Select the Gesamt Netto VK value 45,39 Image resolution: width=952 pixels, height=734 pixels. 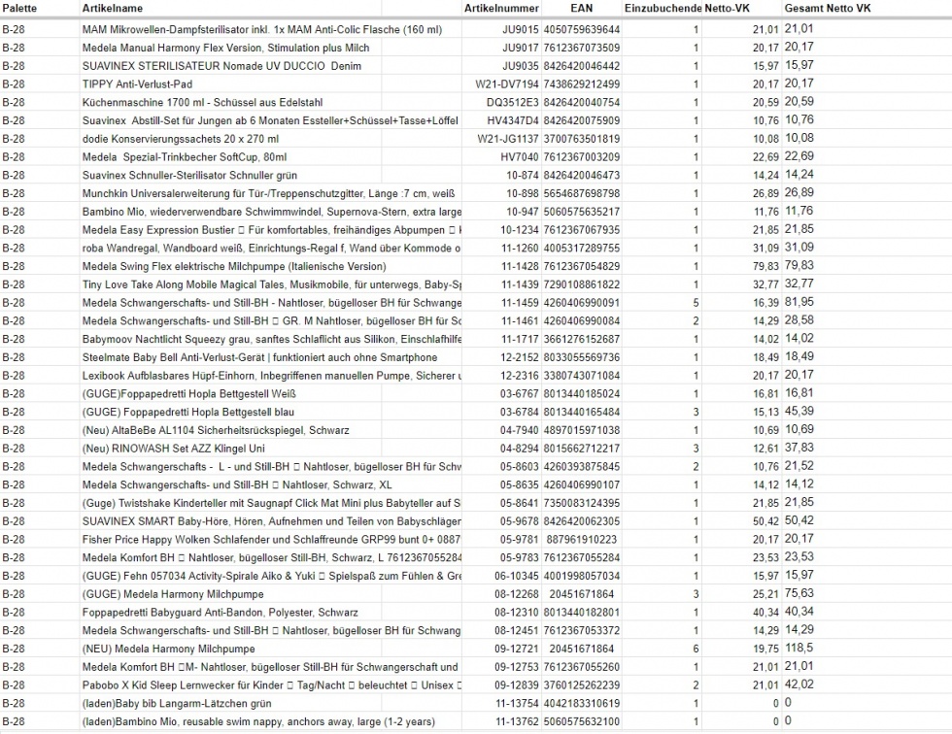799,411
